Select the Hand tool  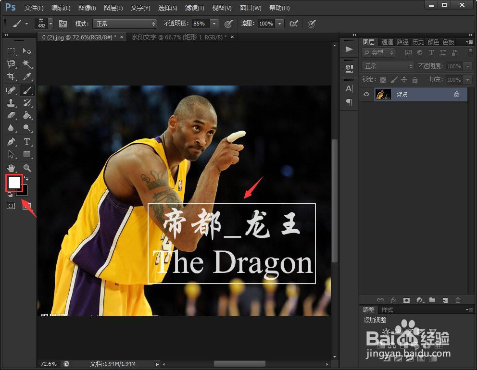coord(11,168)
